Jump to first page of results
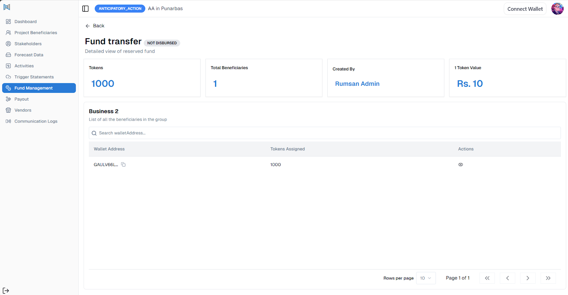This screenshot has height=295, width=568. (x=487, y=278)
